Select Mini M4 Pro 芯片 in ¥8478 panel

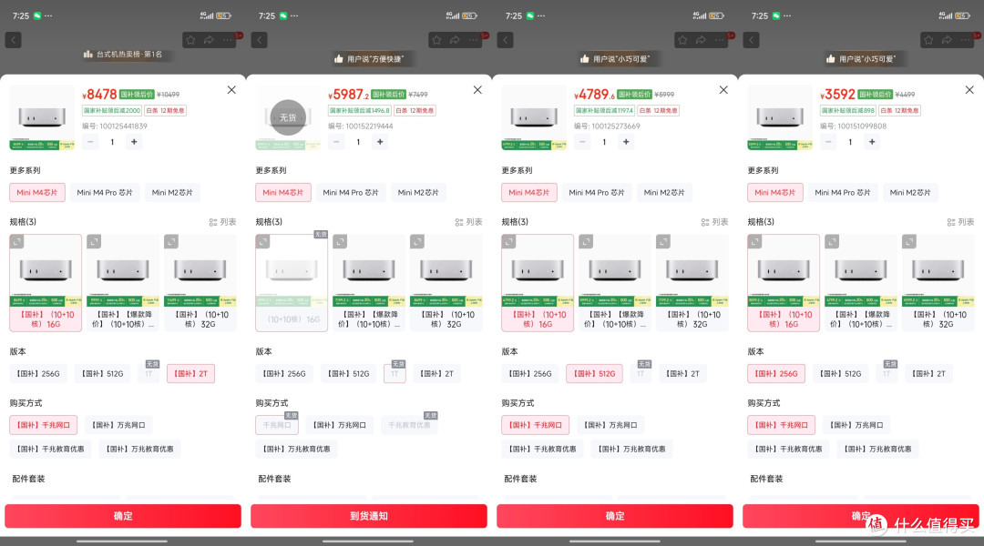[x=105, y=192]
